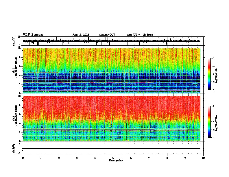The width and height of the screenshot is (229, 177).
Task: Click the ch.1 voltage waveform trace
Action: tap(112, 41)
